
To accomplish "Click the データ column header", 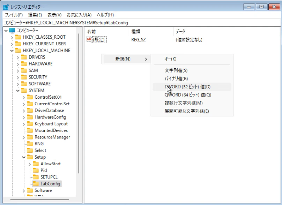I will tap(226, 32).
